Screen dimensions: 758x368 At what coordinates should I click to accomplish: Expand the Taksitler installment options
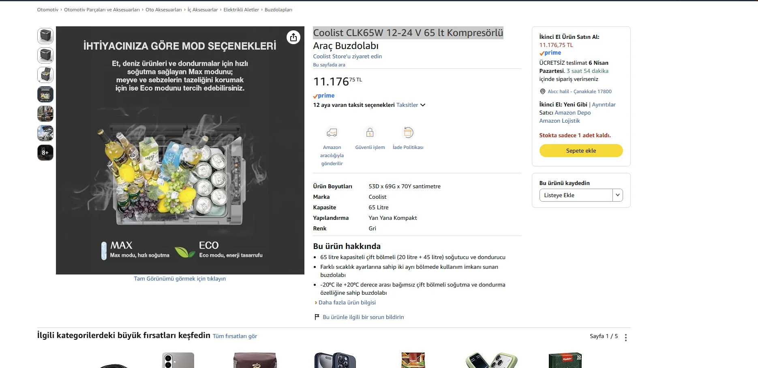click(411, 105)
